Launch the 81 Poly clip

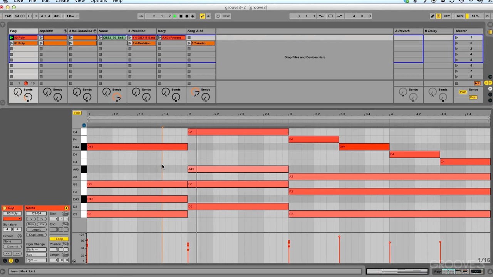12,43
